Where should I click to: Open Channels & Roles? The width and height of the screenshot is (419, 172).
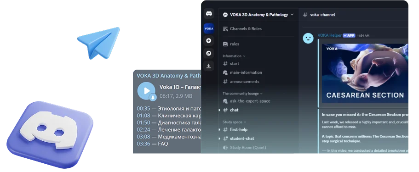coord(242,29)
